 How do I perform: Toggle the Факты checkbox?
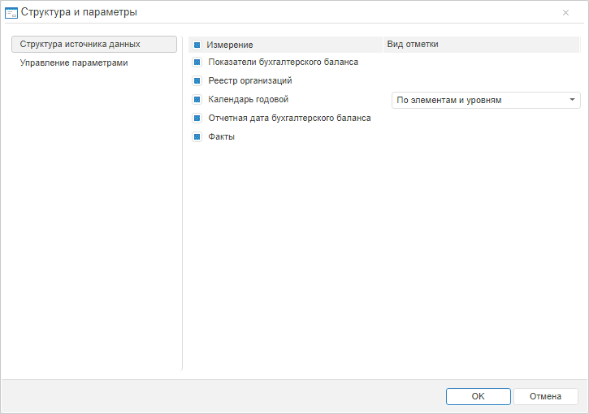click(x=197, y=136)
